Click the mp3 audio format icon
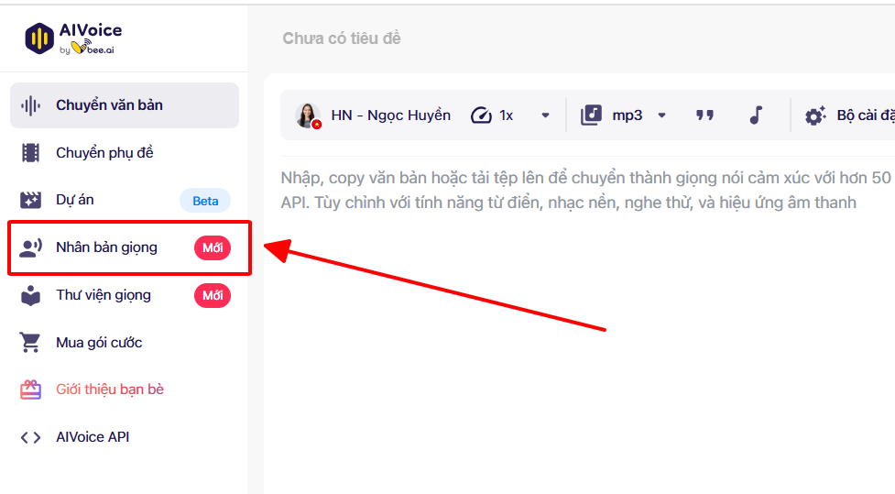The image size is (895, 494). (x=591, y=115)
